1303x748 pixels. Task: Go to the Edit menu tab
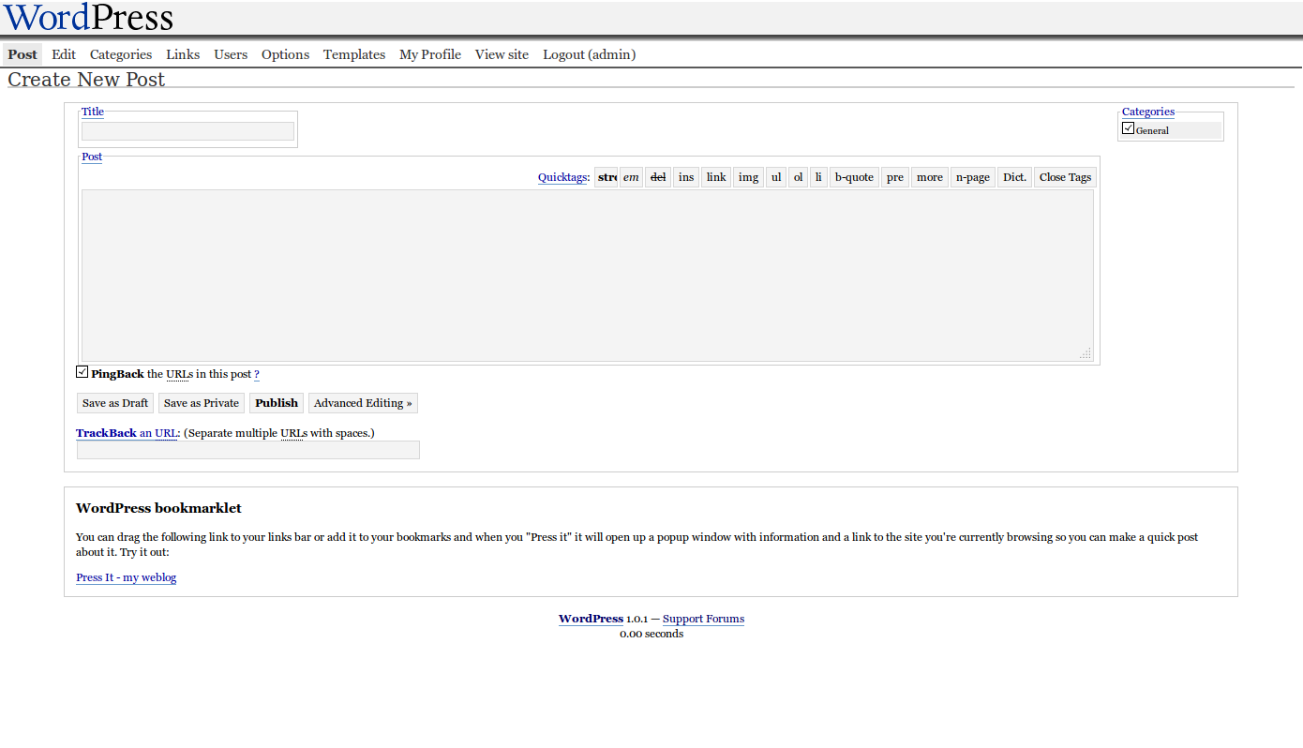pyautogui.click(x=64, y=54)
